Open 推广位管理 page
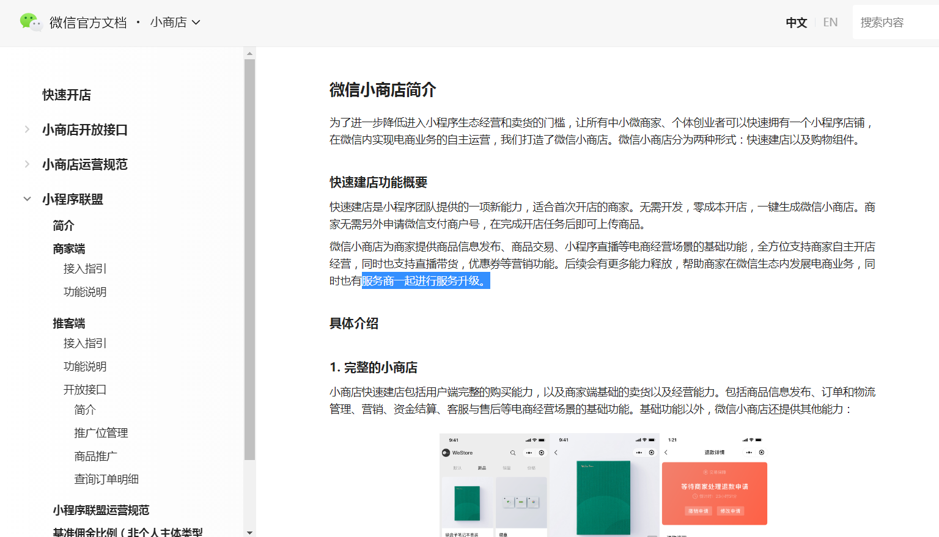Image resolution: width=939 pixels, height=537 pixels. 101,433
